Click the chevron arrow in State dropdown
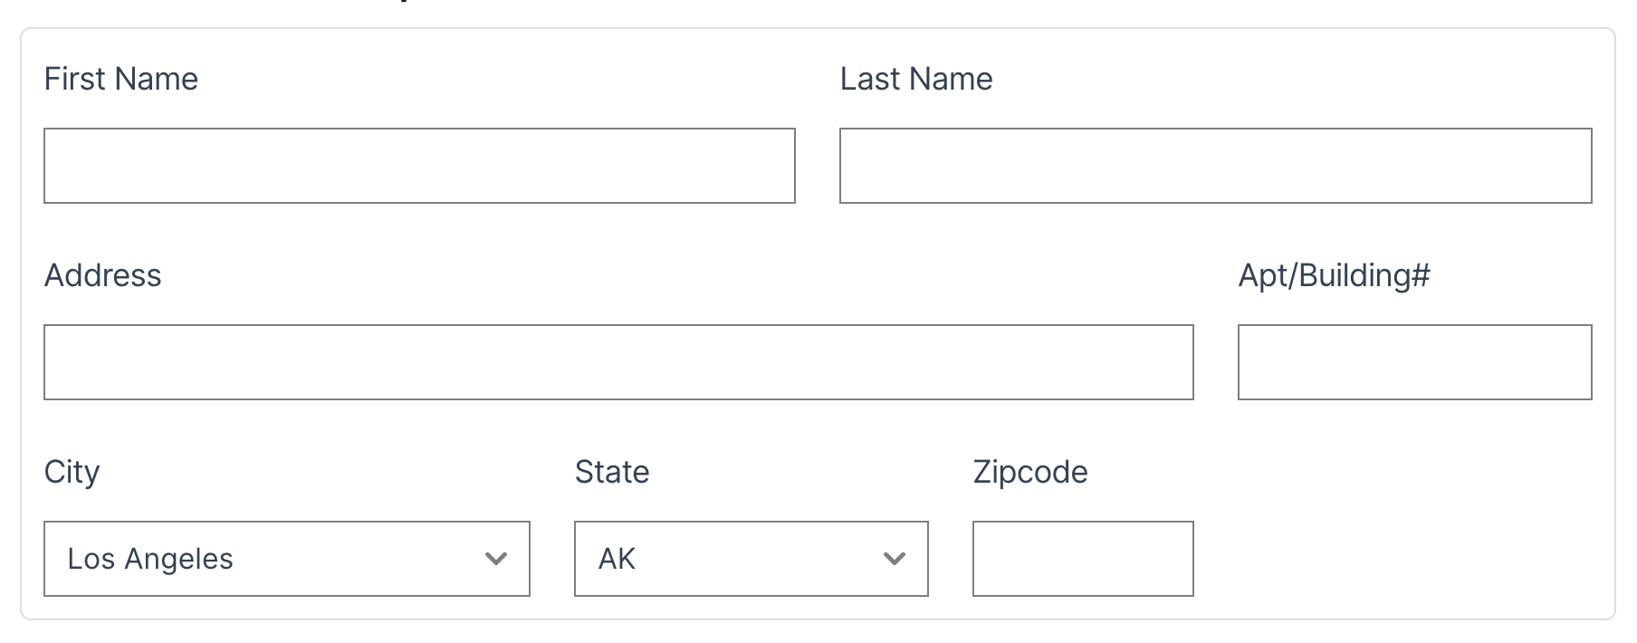This screenshot has height=643, width=1637. point(894,559)
